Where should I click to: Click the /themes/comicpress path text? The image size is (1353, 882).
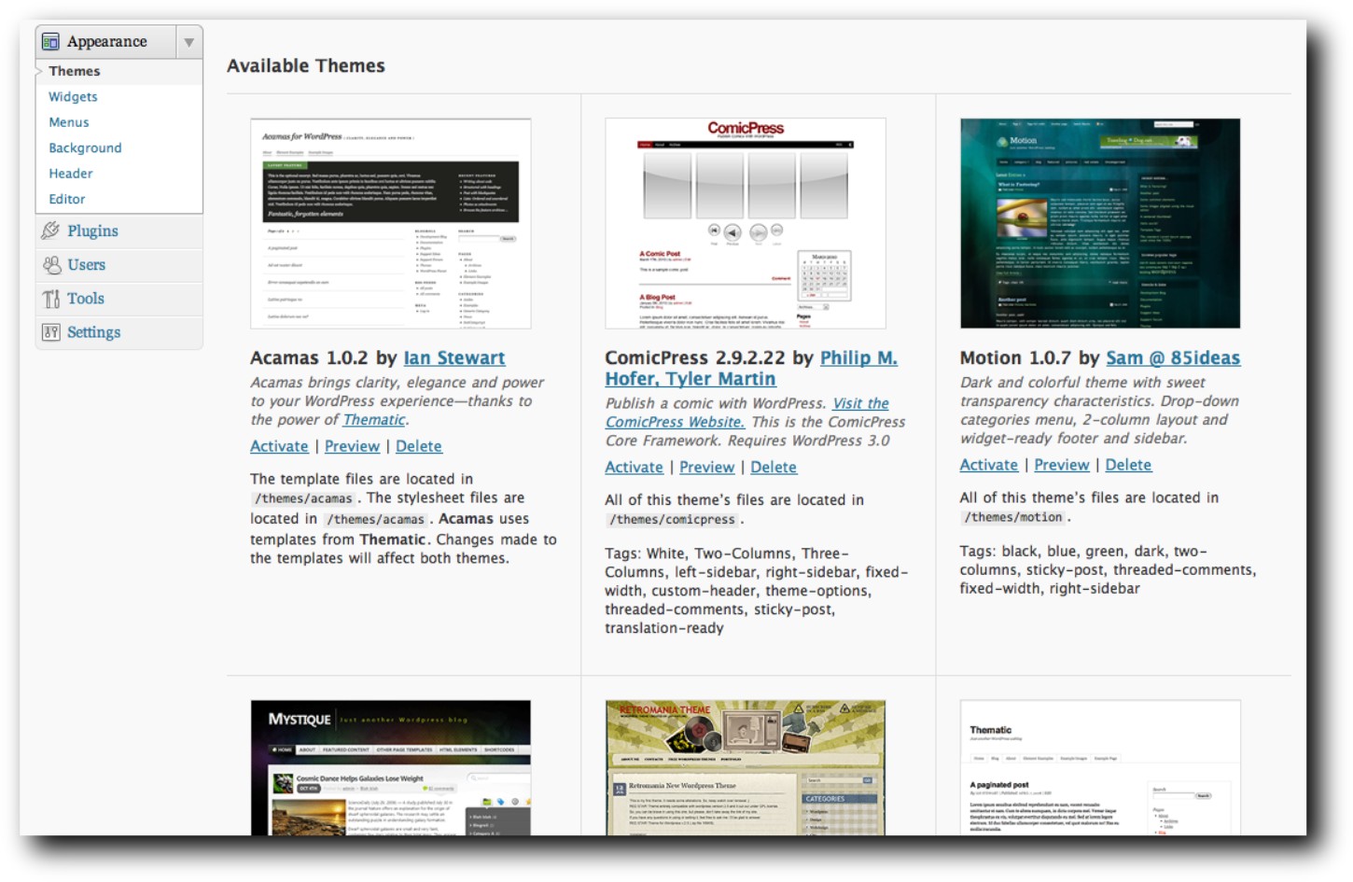pos(673,520)
